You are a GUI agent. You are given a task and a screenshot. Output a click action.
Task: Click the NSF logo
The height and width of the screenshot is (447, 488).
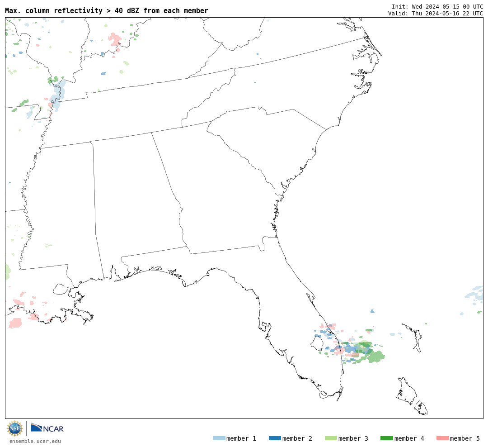pyautogui.click(x=15, y=428)
